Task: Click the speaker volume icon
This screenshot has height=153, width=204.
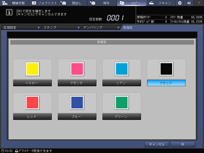Action: pyautogui.click(x=189, y=3)
